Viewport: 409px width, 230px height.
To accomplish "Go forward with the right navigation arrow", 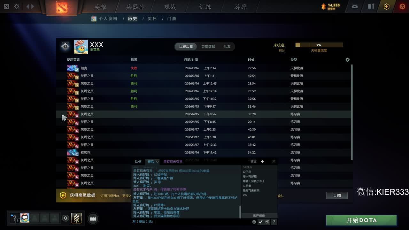I will (32, 6).
